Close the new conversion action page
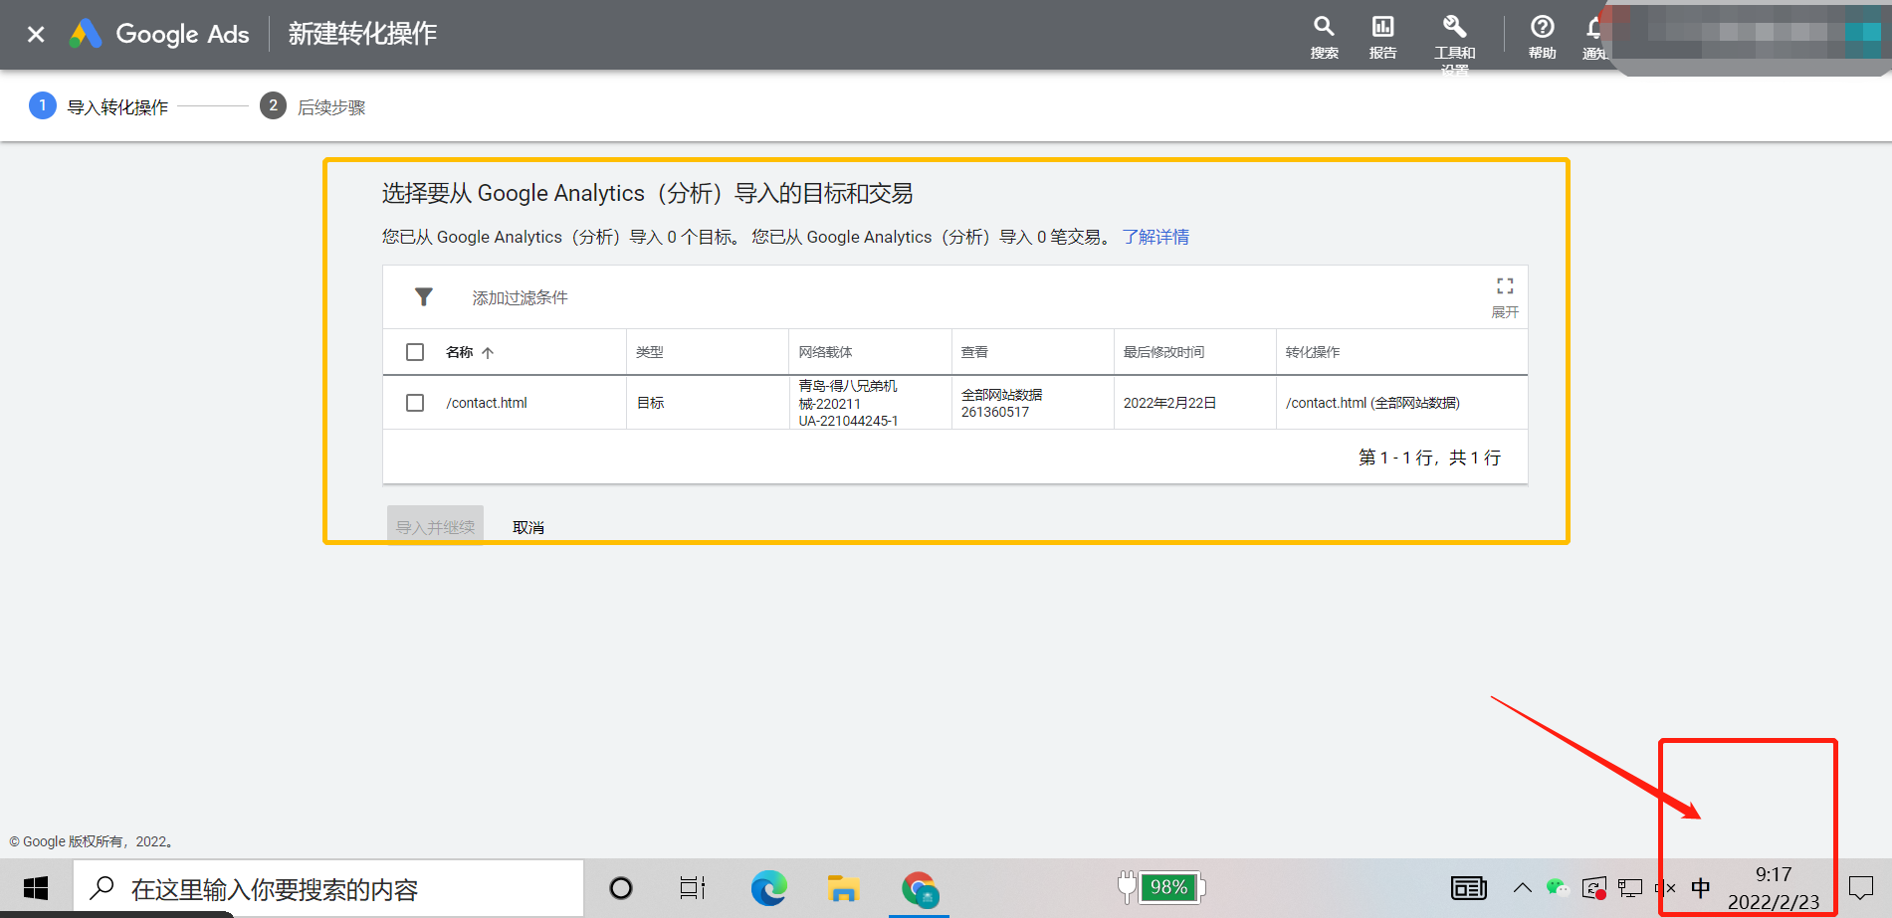1892x918 pixels. click(36, 34)
